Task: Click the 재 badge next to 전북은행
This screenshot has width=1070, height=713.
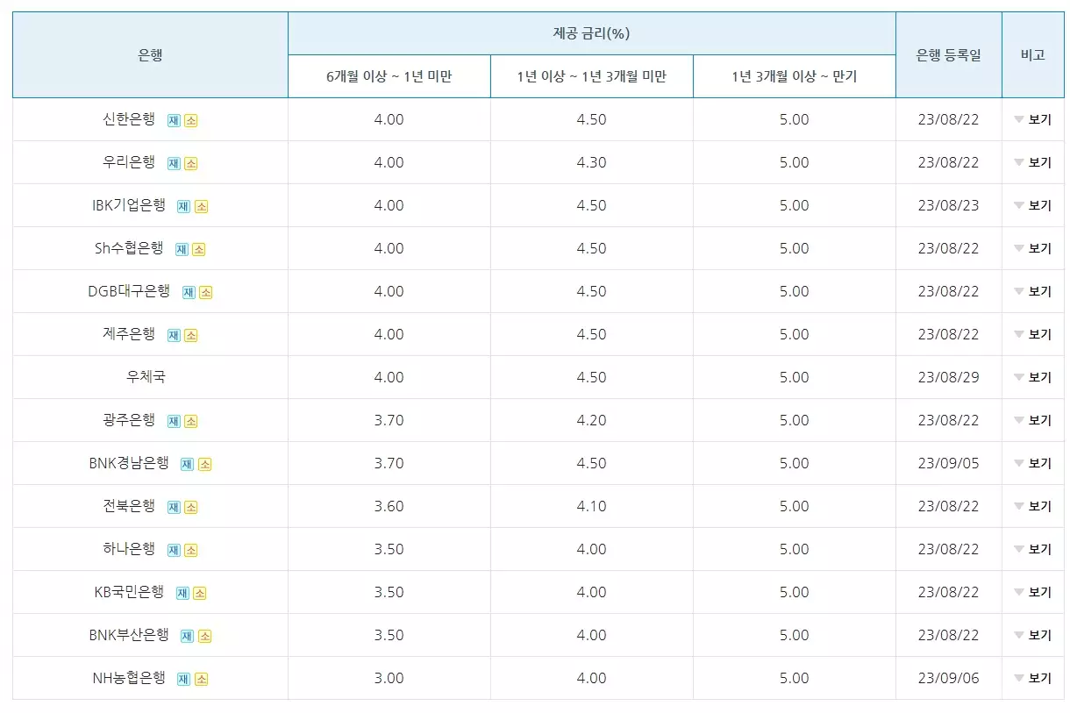Action: [x=174, y=507]
